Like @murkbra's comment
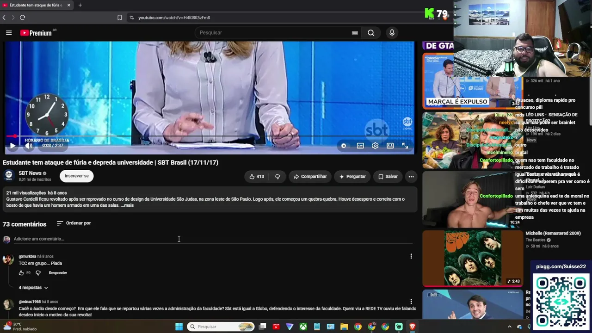The width and height of the screenshot is (592, 333). tap(21, 273)
